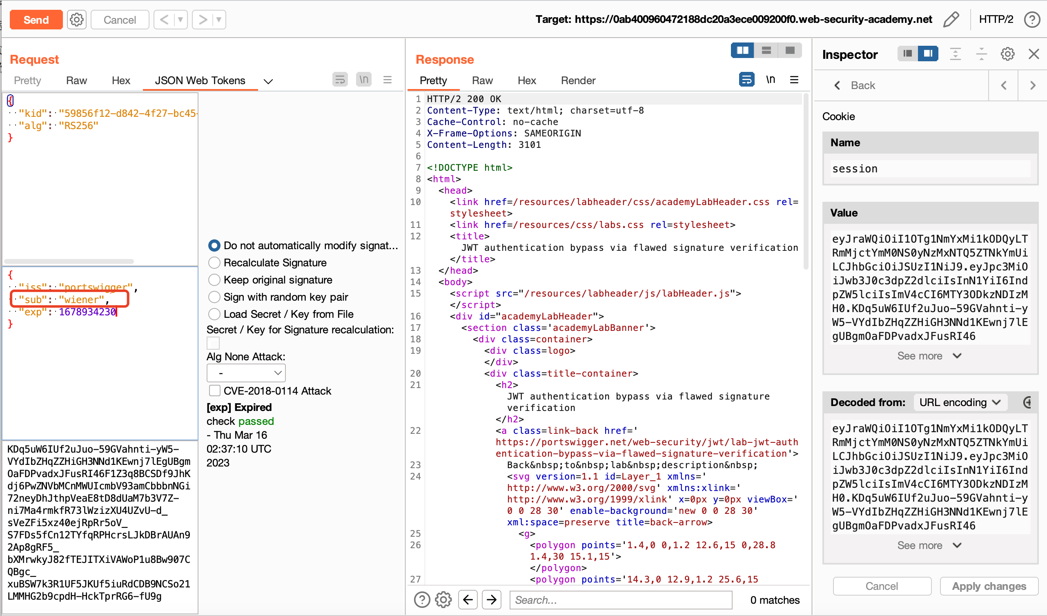
Task: Click the response Search input field
Action: point(620,600)
